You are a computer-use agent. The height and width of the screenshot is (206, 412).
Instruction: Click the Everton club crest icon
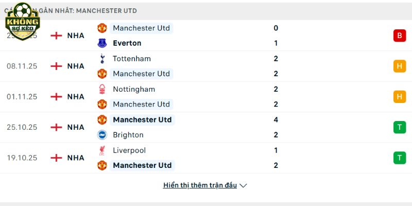click(102, 43)
